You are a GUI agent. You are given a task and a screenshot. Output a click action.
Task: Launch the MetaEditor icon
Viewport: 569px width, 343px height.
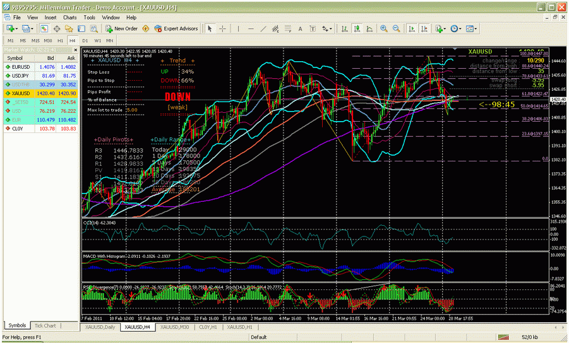point(146,28)
